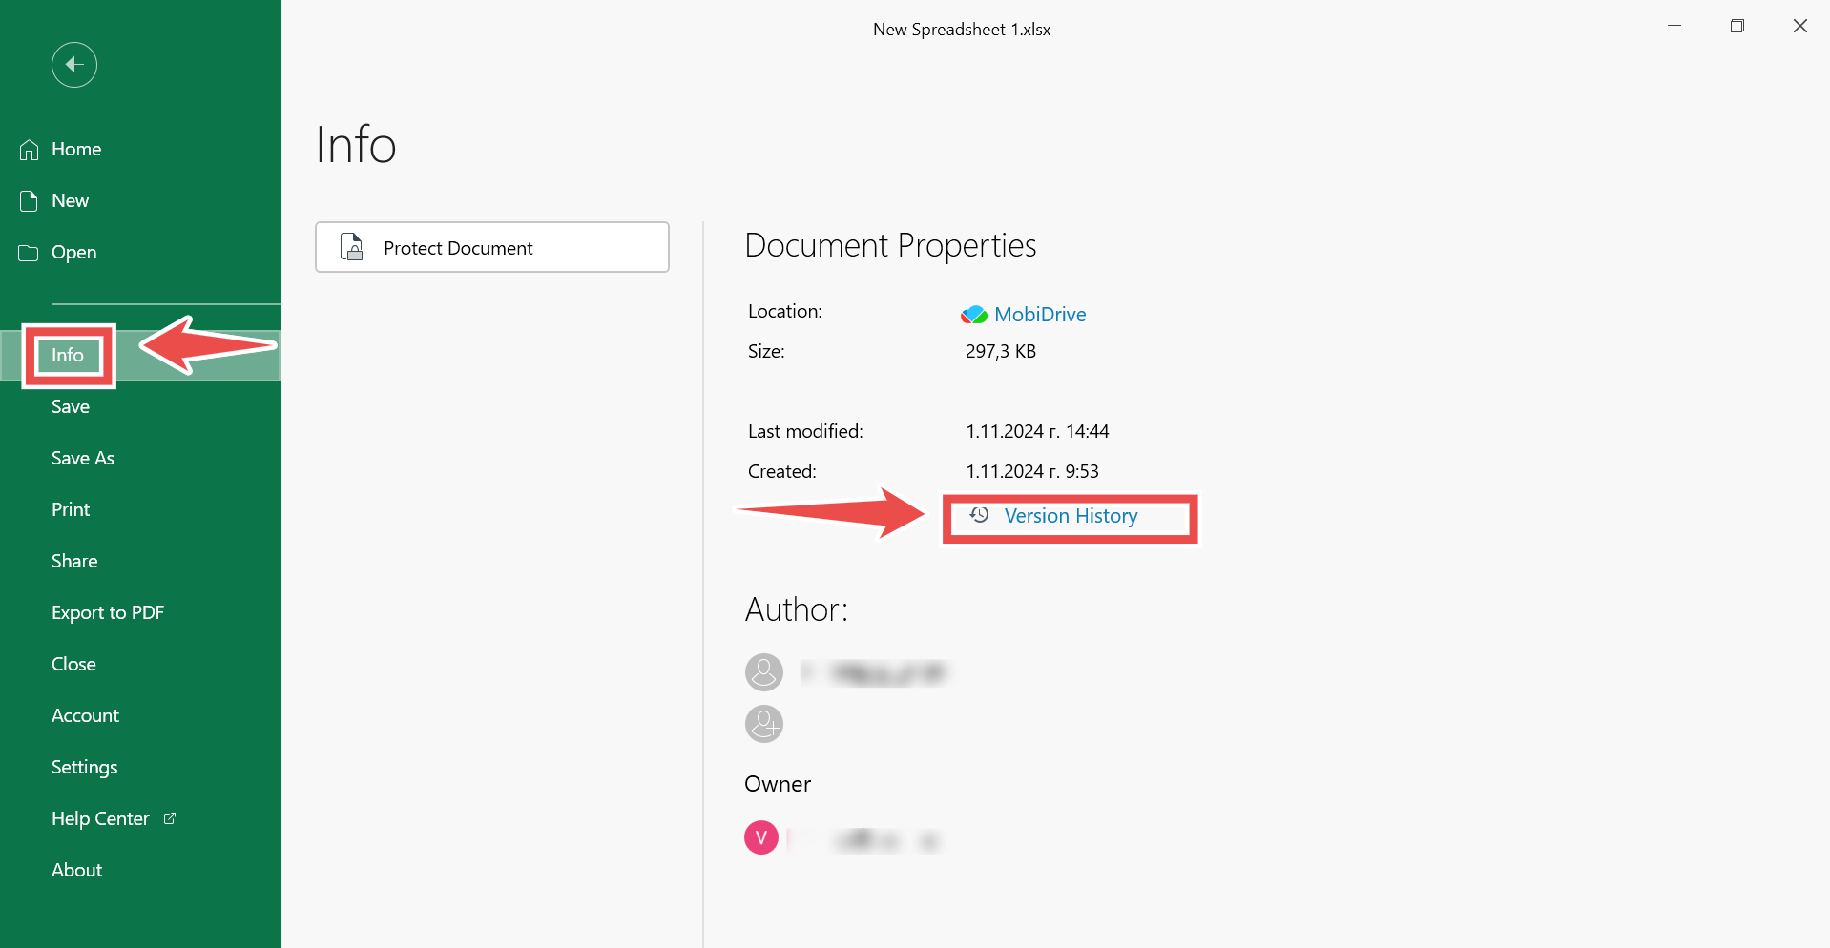Click the add author person icon
Screen dimensions: 1830x948
pyautogui.click(x=763, y=724)
